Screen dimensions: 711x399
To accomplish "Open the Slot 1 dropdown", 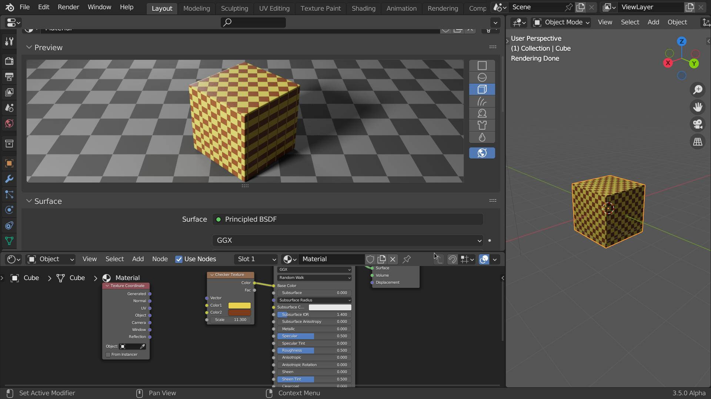I will point(256,259).
